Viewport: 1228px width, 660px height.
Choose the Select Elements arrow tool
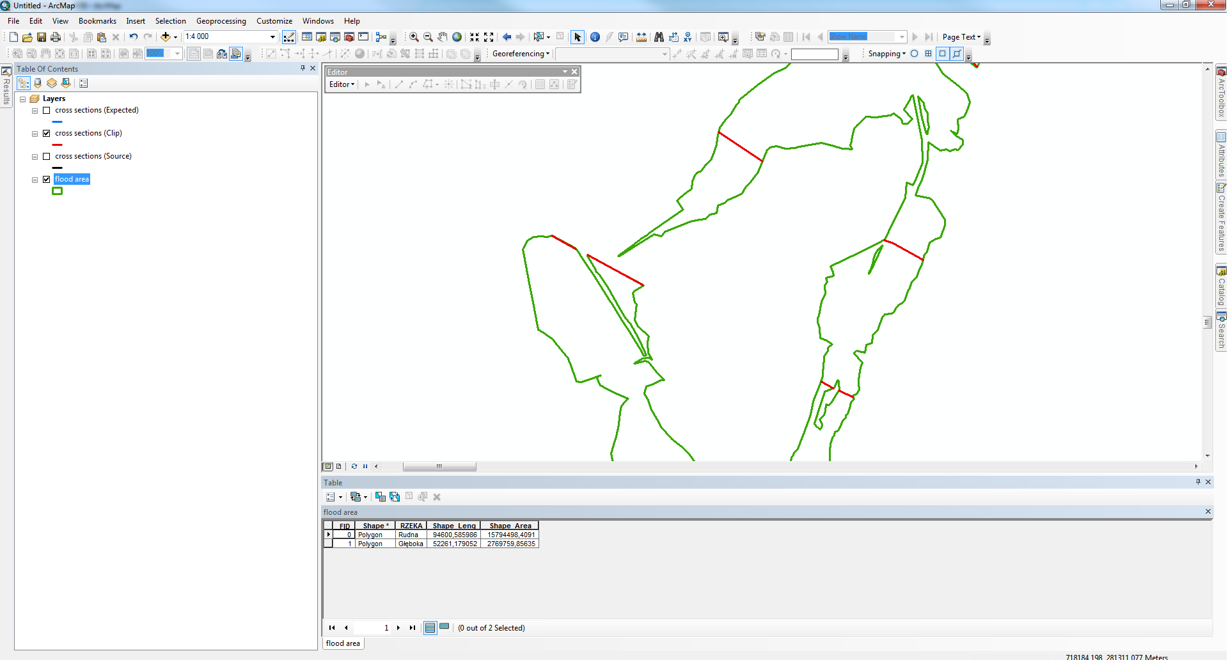578,37
